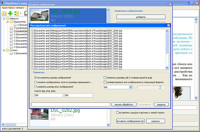Click the green plus add icon
The image size is (200, 132).
tap(10, 13)
